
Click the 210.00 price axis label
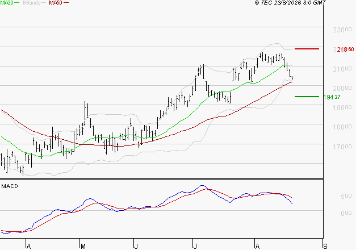342,69
